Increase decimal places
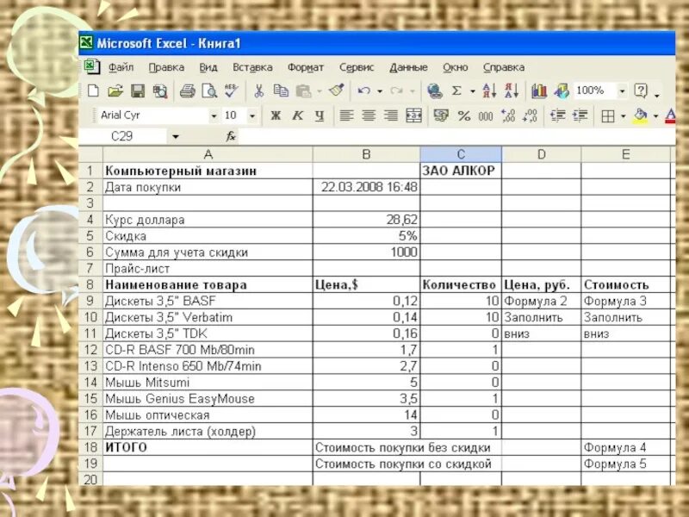 click(508, 115)
